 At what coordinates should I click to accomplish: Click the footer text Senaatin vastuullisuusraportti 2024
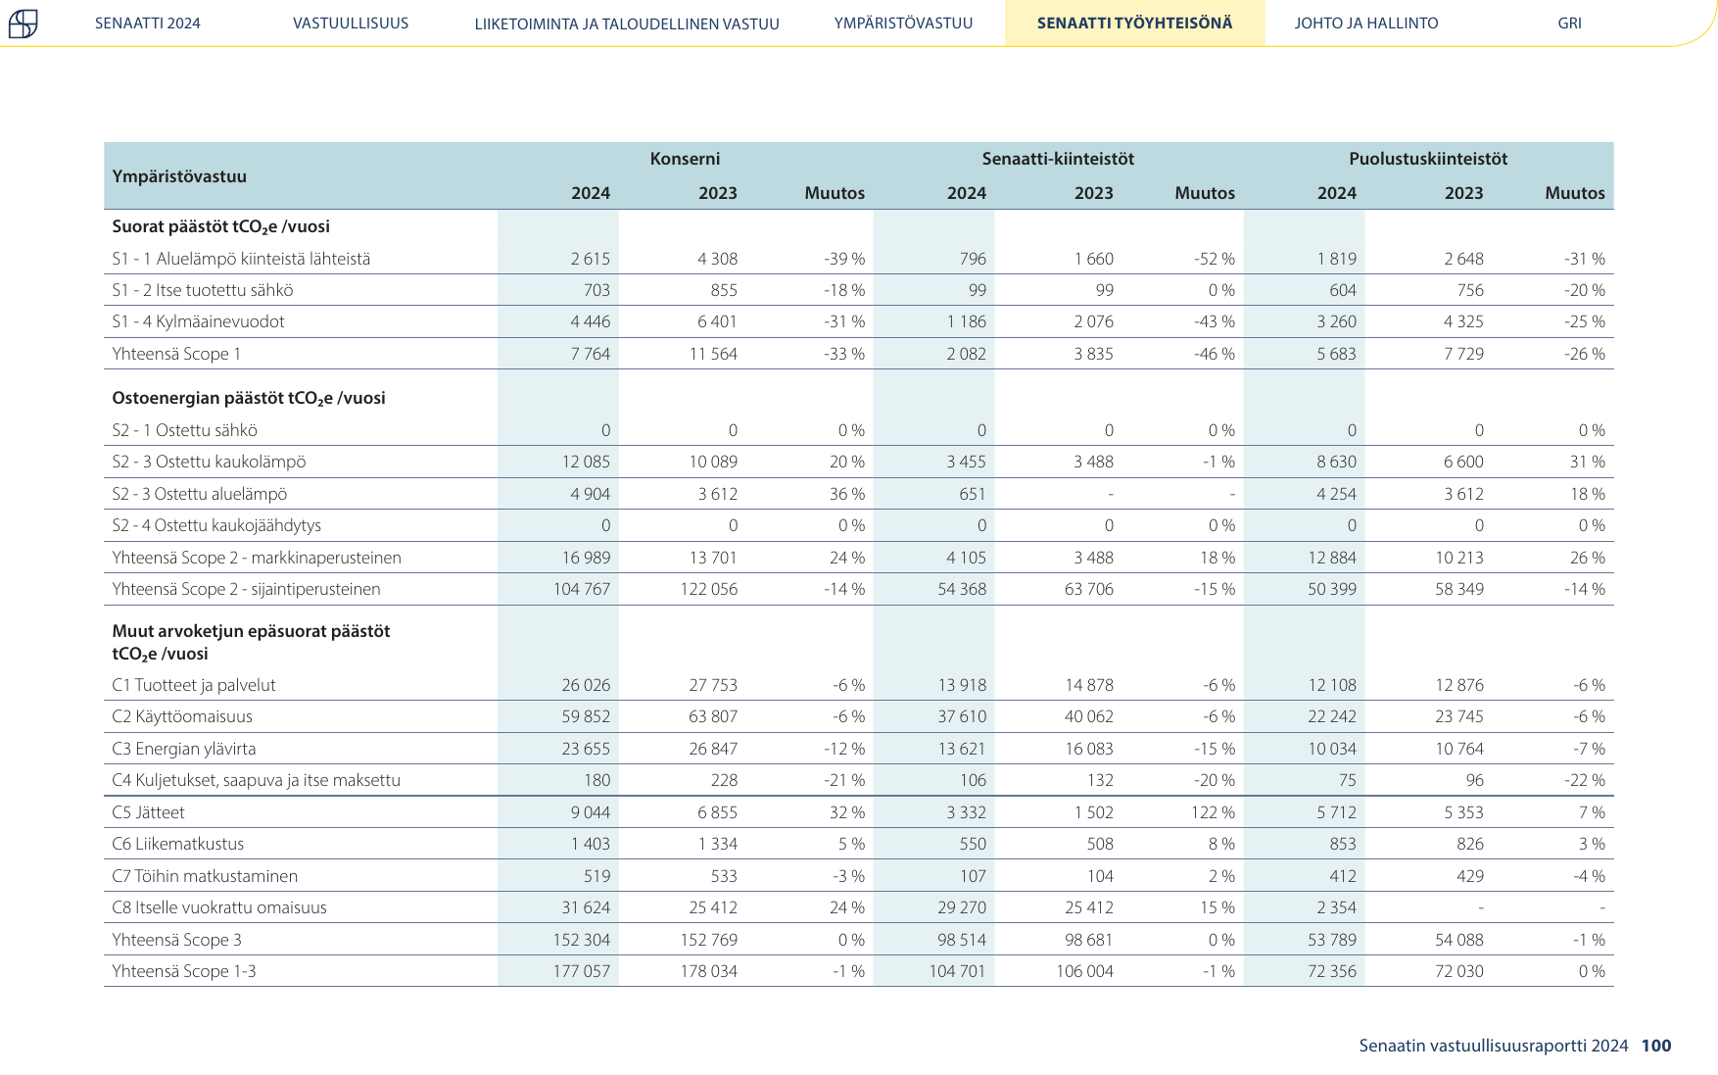[x=1494, y=1046]
